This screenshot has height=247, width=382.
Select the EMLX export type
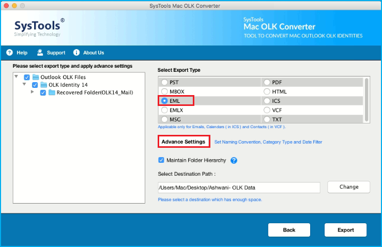click(164, 110)
